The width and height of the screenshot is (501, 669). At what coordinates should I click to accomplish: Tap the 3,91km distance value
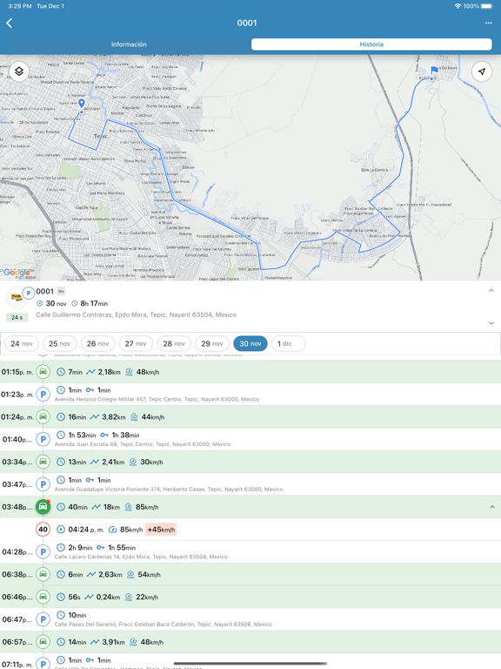(113, 642)
